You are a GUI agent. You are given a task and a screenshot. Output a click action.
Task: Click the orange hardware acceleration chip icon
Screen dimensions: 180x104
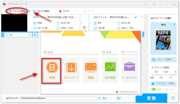tap(84, 28)
